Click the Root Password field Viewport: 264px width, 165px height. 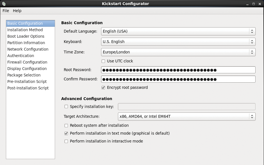click(x=178, y=70)
